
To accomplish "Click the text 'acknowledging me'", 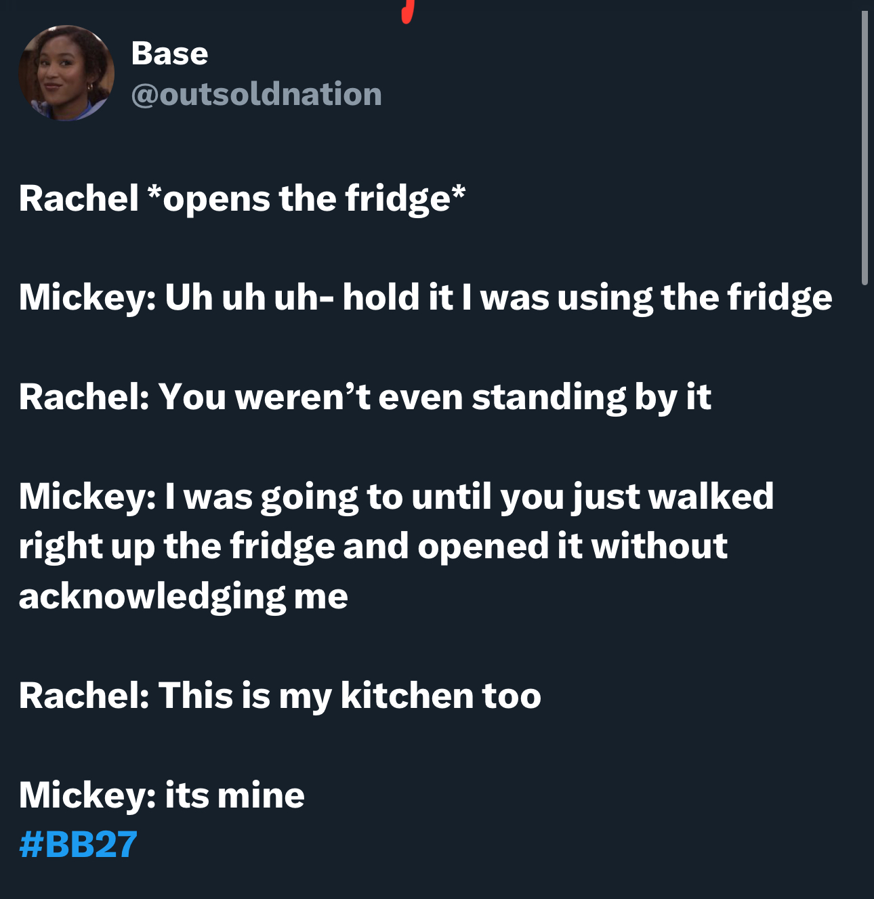I will pyautogui.click(x=184, y=597).
